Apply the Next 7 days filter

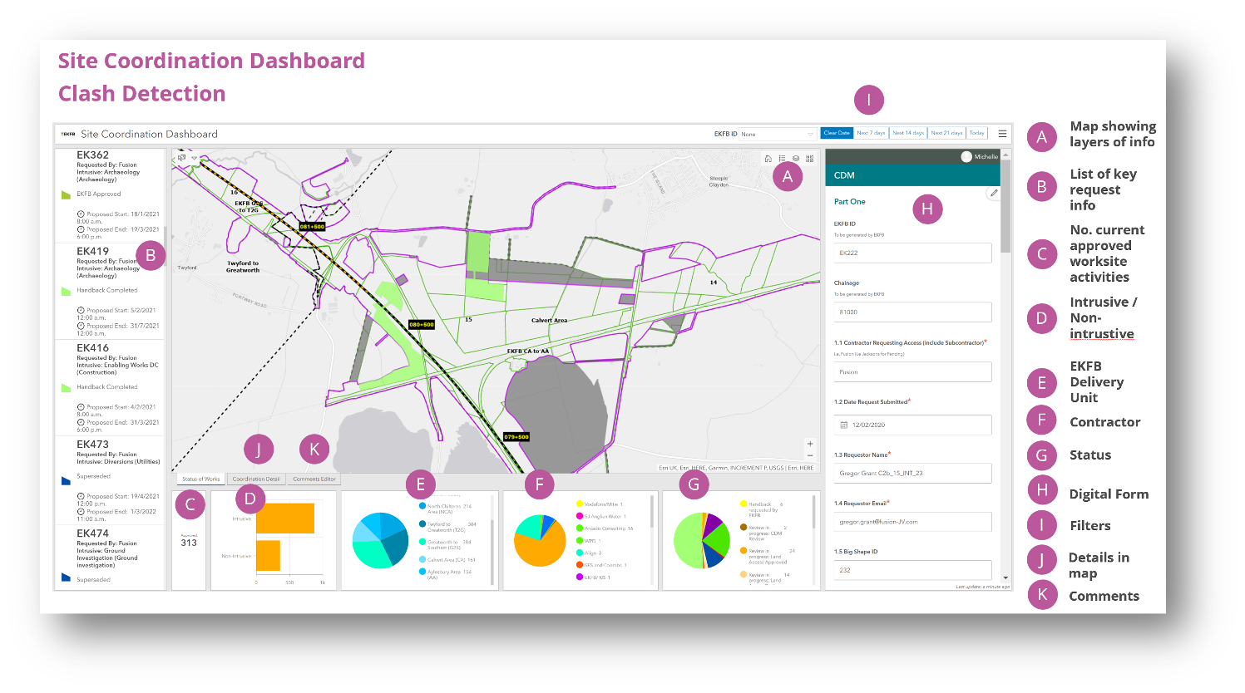(x=872, y=132)
